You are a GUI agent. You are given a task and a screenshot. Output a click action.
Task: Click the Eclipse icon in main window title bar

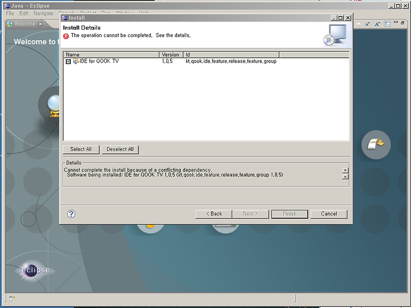(x=7, y=6)
